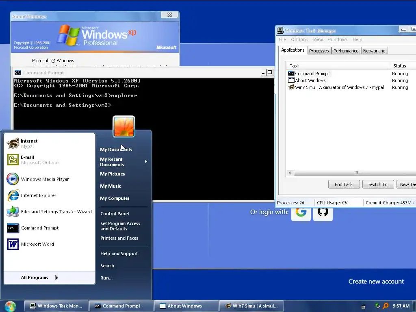Click the Start orb button on taskbar

[x=10, y=306]
